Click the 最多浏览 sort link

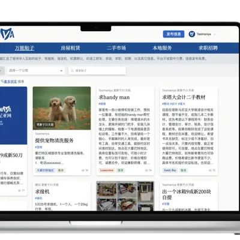10,82
